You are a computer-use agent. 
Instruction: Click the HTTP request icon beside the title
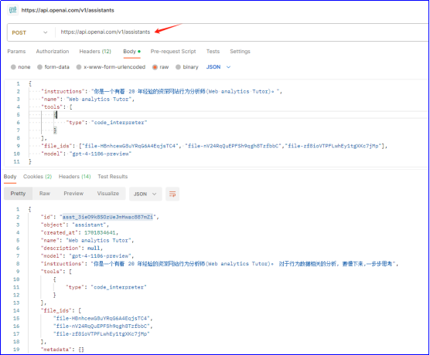[12, 10]
